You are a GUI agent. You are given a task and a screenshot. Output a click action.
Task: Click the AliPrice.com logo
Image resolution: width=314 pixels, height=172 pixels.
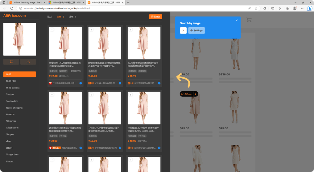coord(14,16)
